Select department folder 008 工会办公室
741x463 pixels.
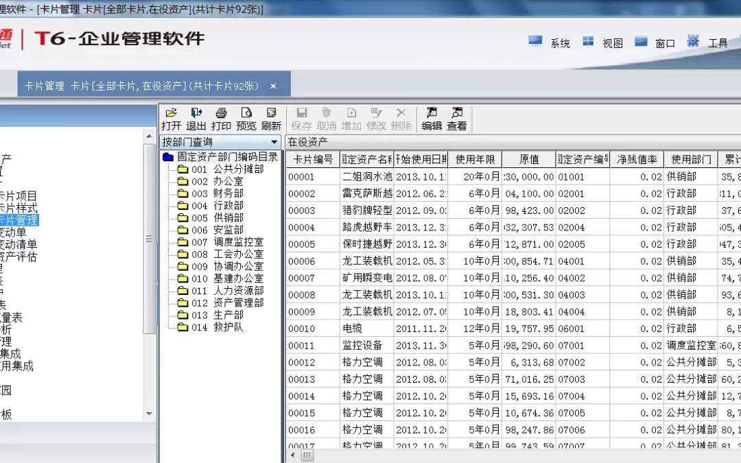[x=221, y=254]
